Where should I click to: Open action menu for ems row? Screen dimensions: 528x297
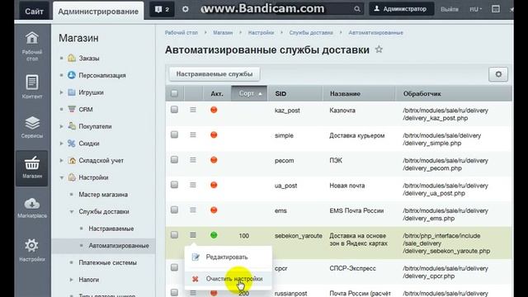tap(193, 210)
